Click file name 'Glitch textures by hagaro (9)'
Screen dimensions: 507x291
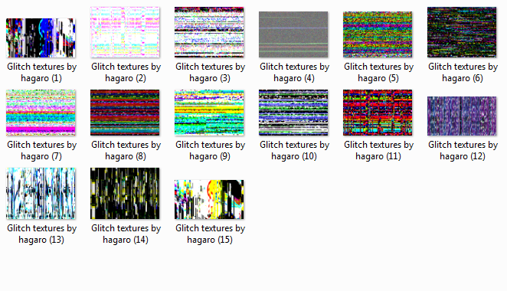tap(210, 150)
